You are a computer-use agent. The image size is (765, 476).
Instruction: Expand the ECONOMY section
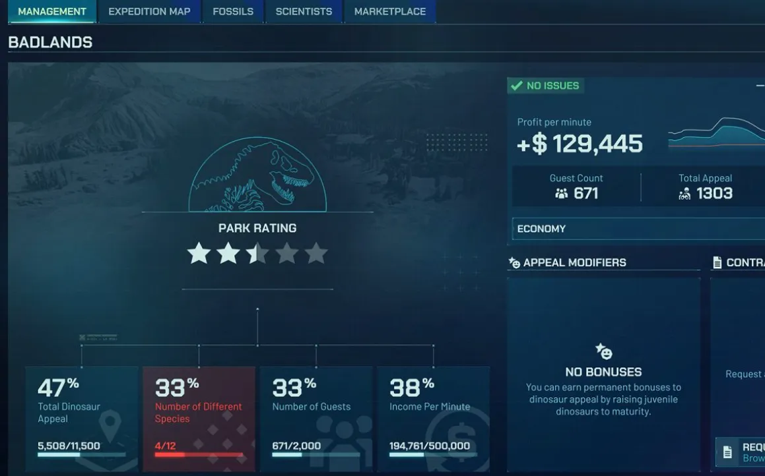click(x=634, y=229)
